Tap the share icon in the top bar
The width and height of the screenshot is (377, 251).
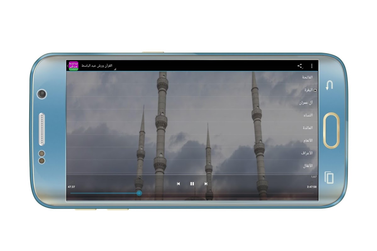tap(300, 66)
